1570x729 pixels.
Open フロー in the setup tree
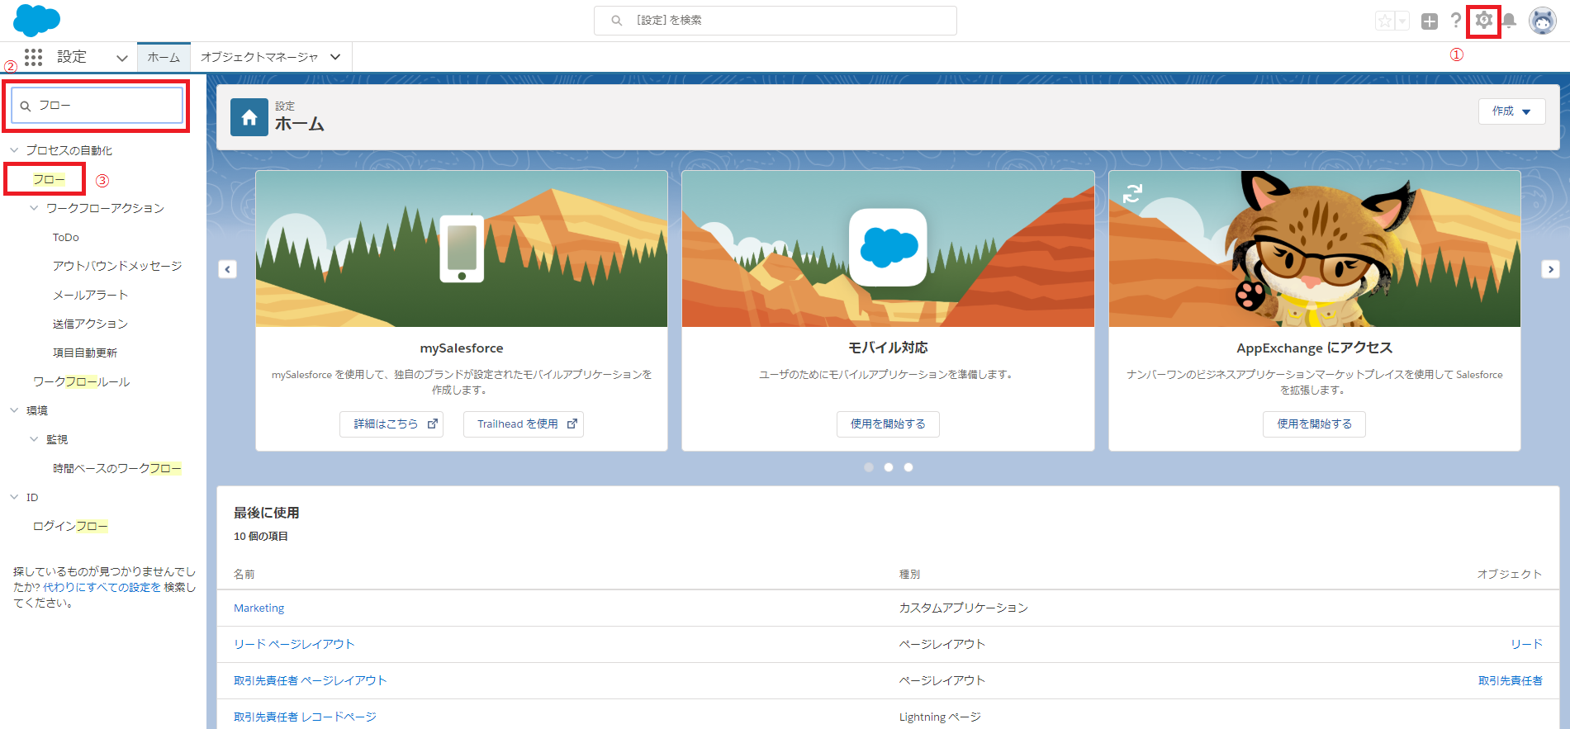[x=49, y=179]
